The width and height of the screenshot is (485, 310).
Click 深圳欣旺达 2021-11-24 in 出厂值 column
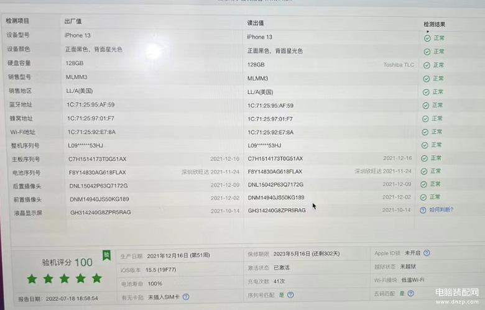click(x=210, y=172)
